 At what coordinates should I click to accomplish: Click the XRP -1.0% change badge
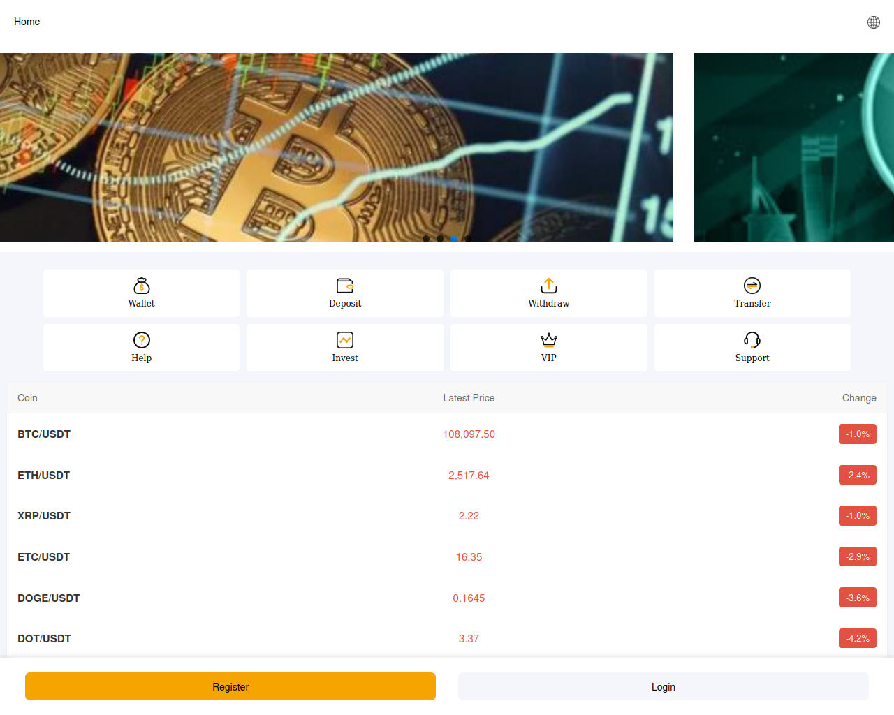(858, 516)
